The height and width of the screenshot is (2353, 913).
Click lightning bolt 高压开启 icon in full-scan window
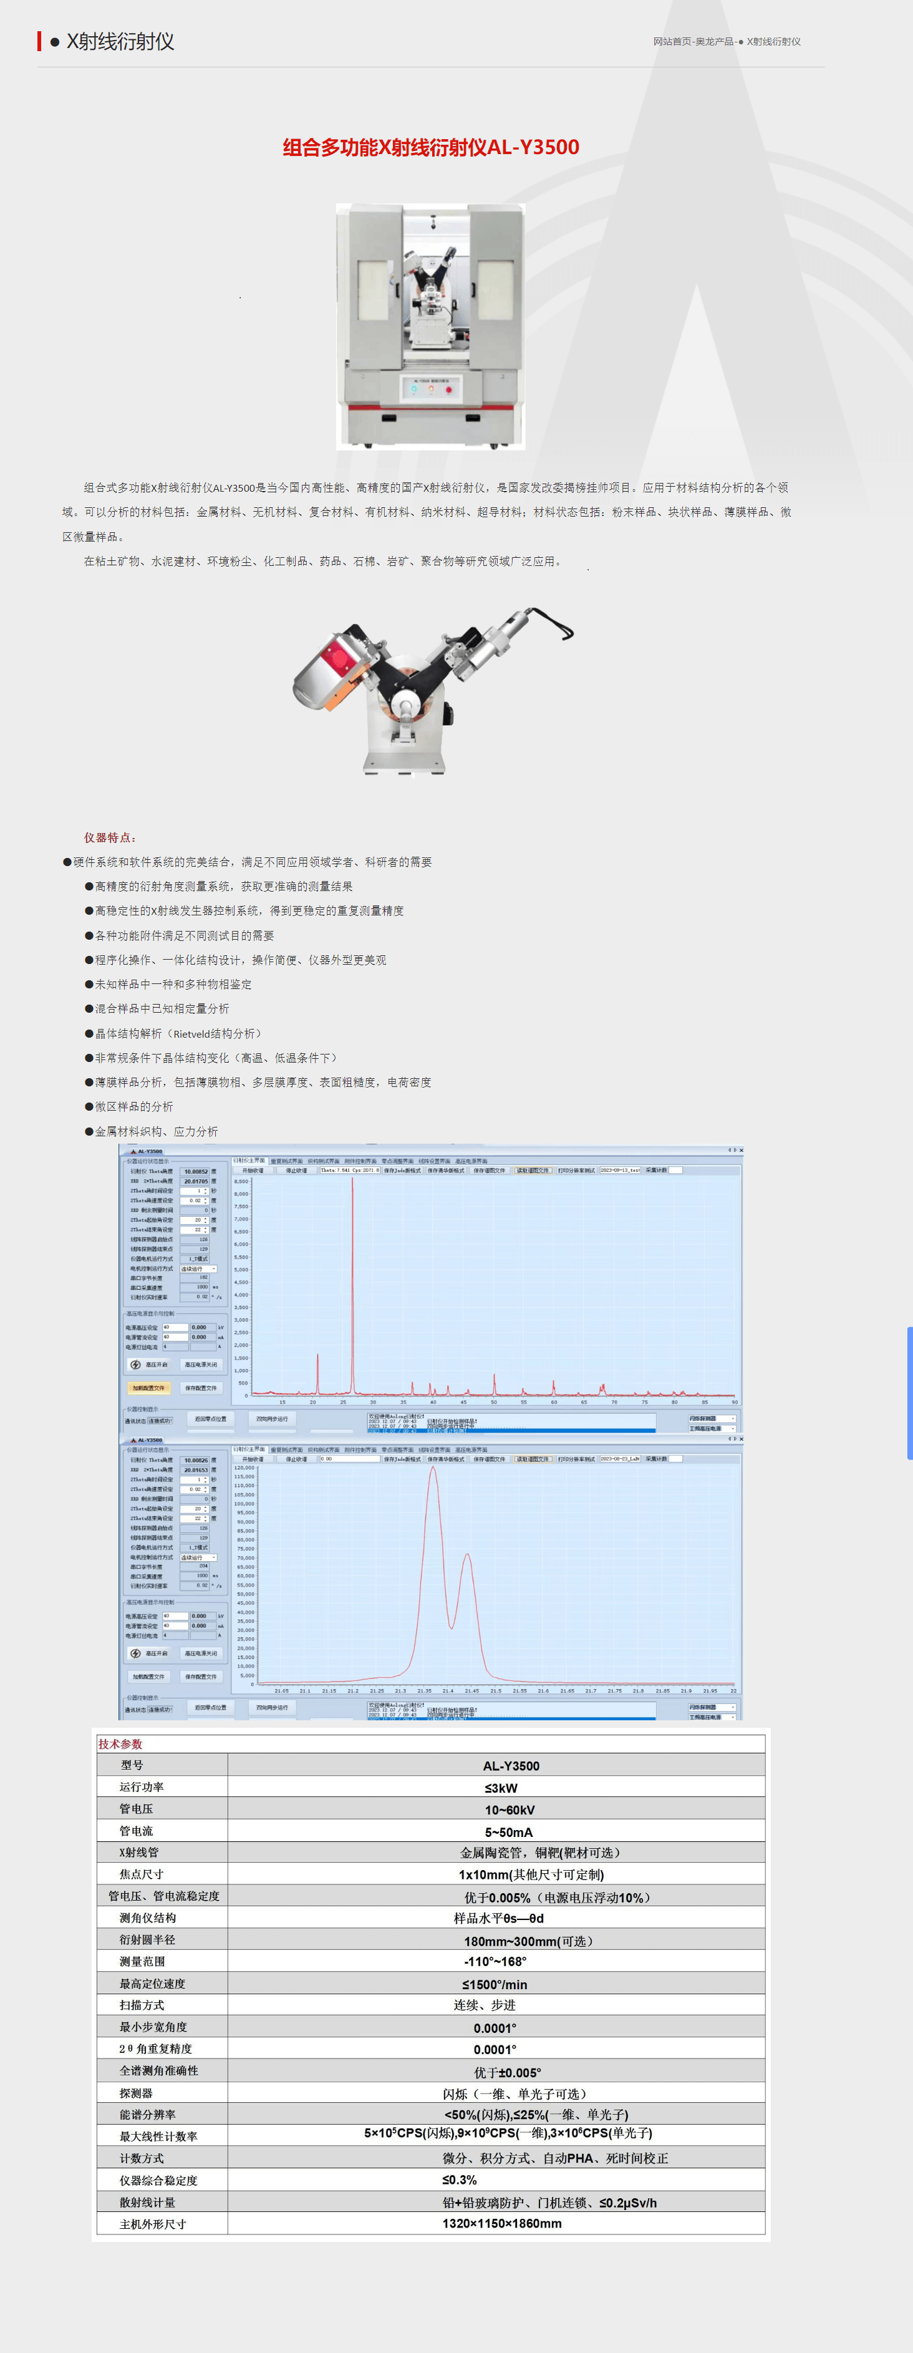[136, 1365]
